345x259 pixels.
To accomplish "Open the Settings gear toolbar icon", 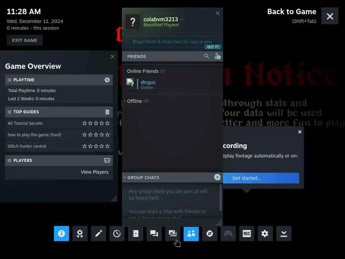I will pos(265,233).
